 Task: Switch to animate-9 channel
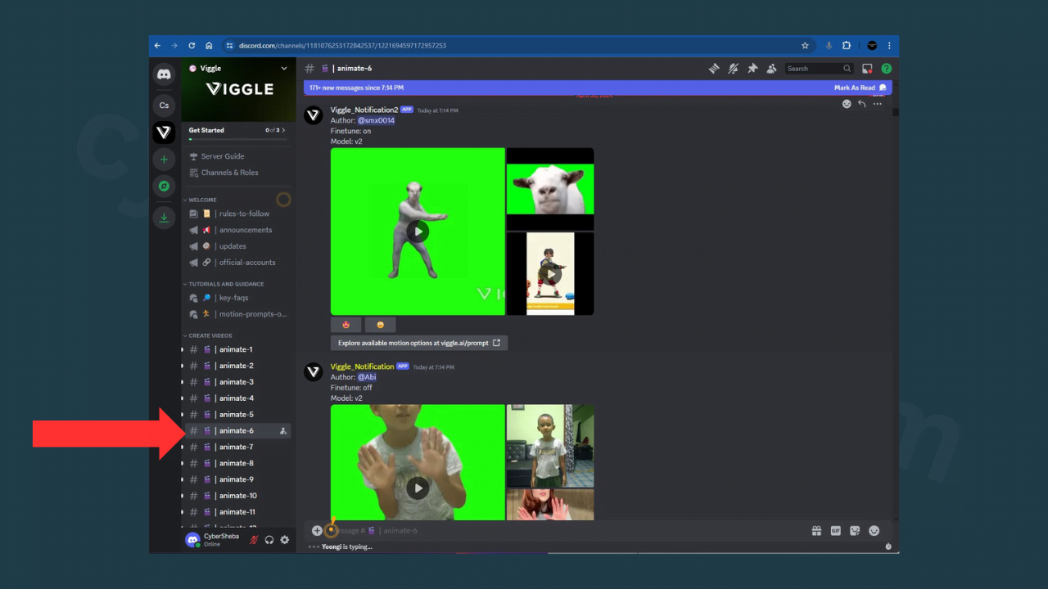point(237,479)
